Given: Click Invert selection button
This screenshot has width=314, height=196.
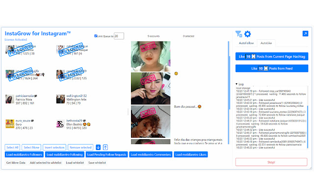Looking at the screenshot, I should pos(54,147).
